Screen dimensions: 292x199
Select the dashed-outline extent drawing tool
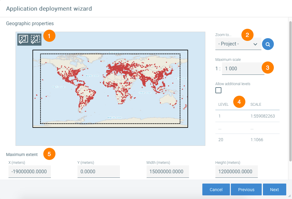point(35,39)
